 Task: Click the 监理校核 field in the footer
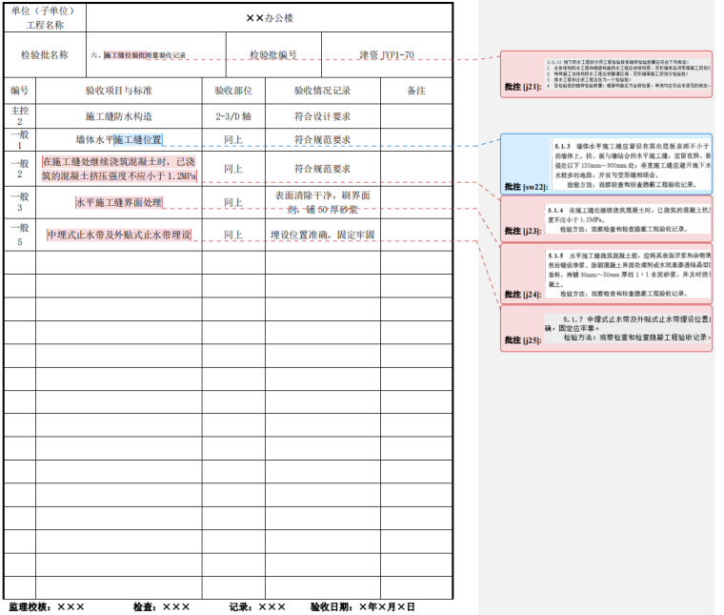(x=46, y=606)
